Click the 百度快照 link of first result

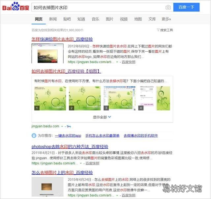(129, 62)
